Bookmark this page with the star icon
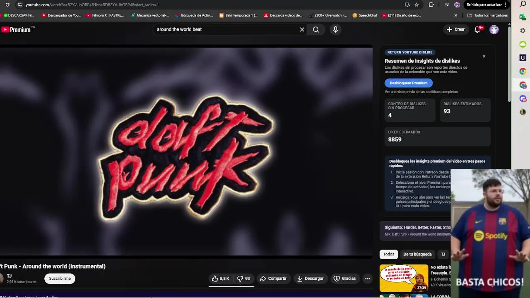 coord(417,5)
